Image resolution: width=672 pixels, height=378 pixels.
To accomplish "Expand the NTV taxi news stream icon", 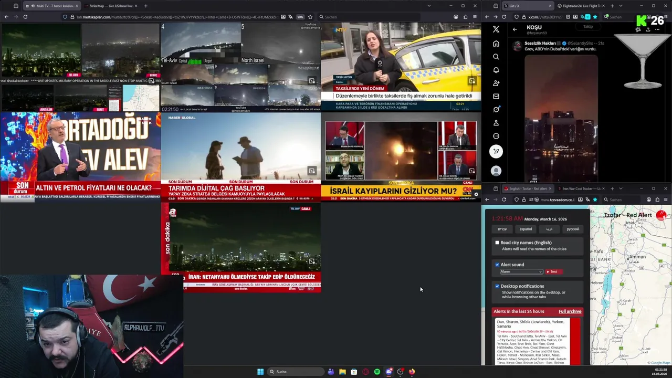I will click(472, 81).
